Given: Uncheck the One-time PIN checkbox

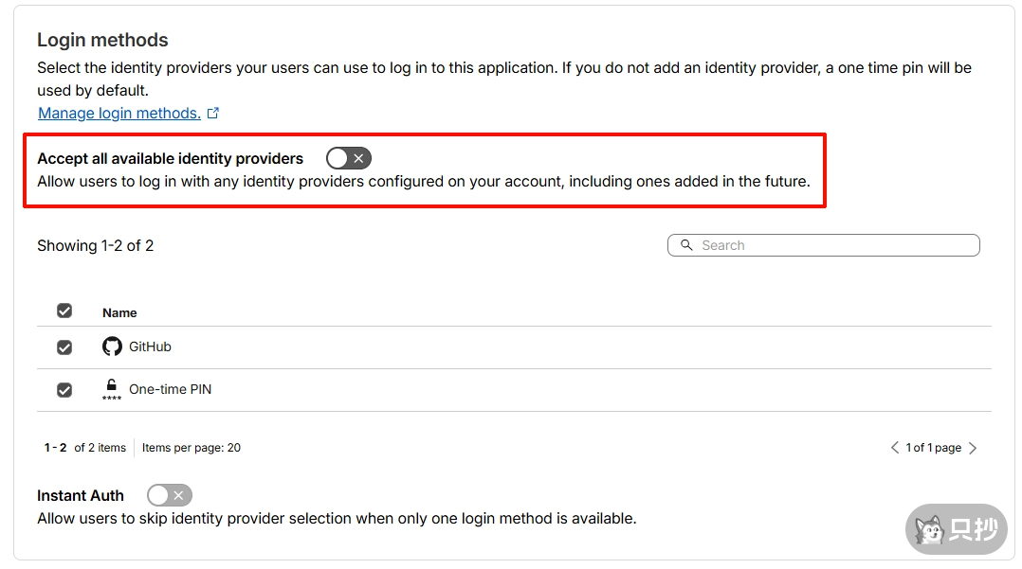Looking at the screenshot, I should point(64,390).
